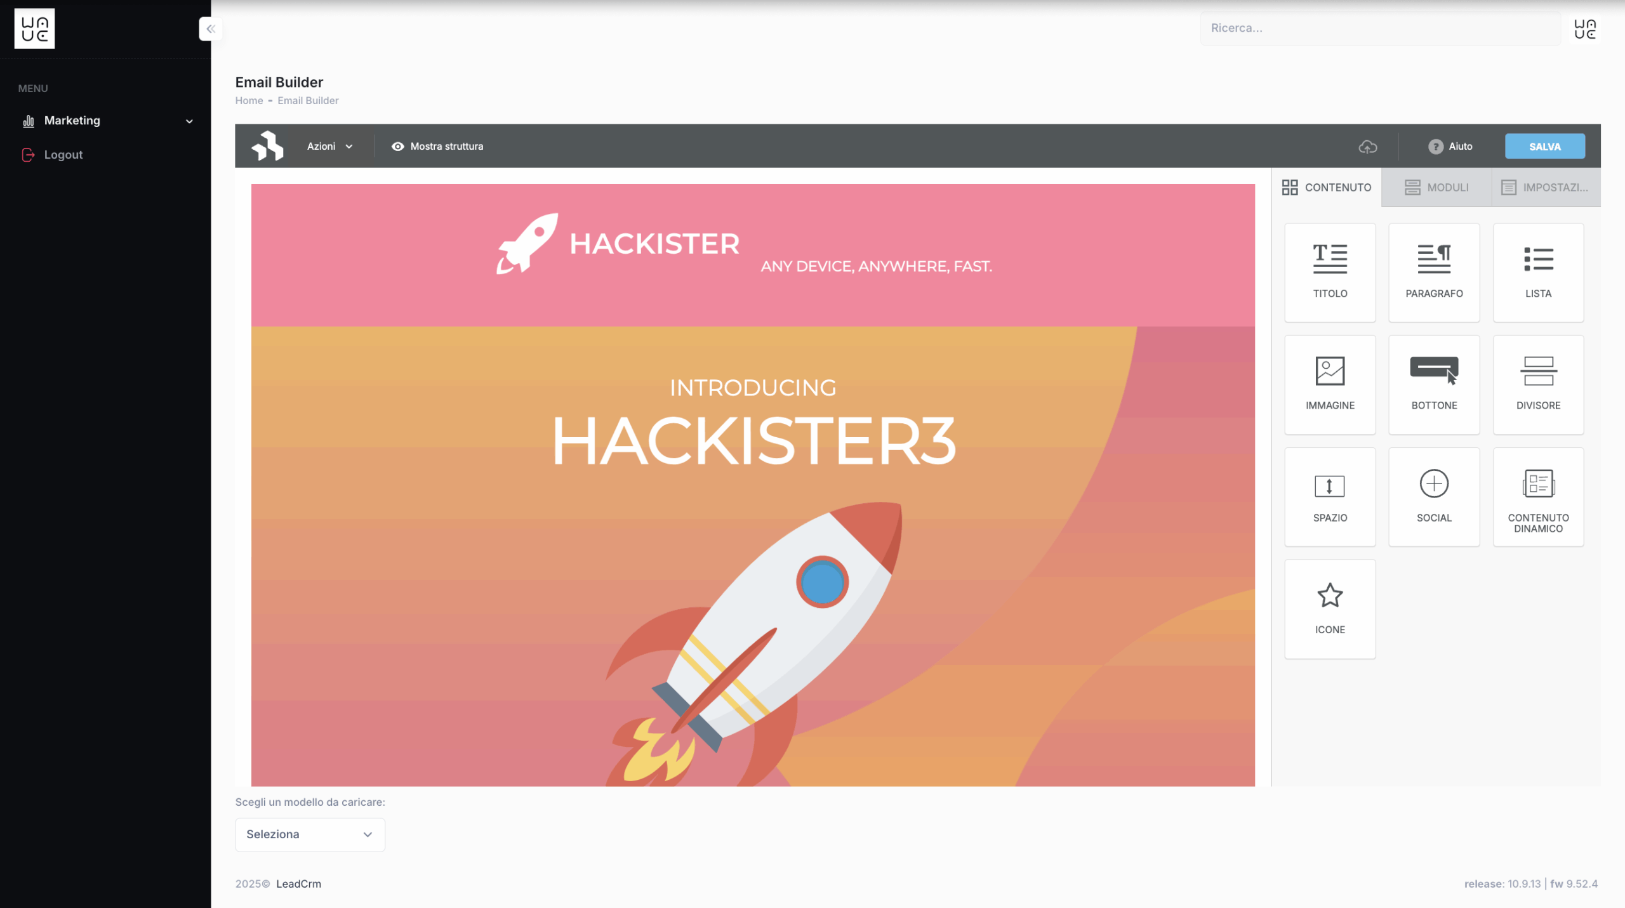The width and height of the screenshot is (1625, 908).
Task: Open the Impostazioni tab
Action: (1546, 187)
